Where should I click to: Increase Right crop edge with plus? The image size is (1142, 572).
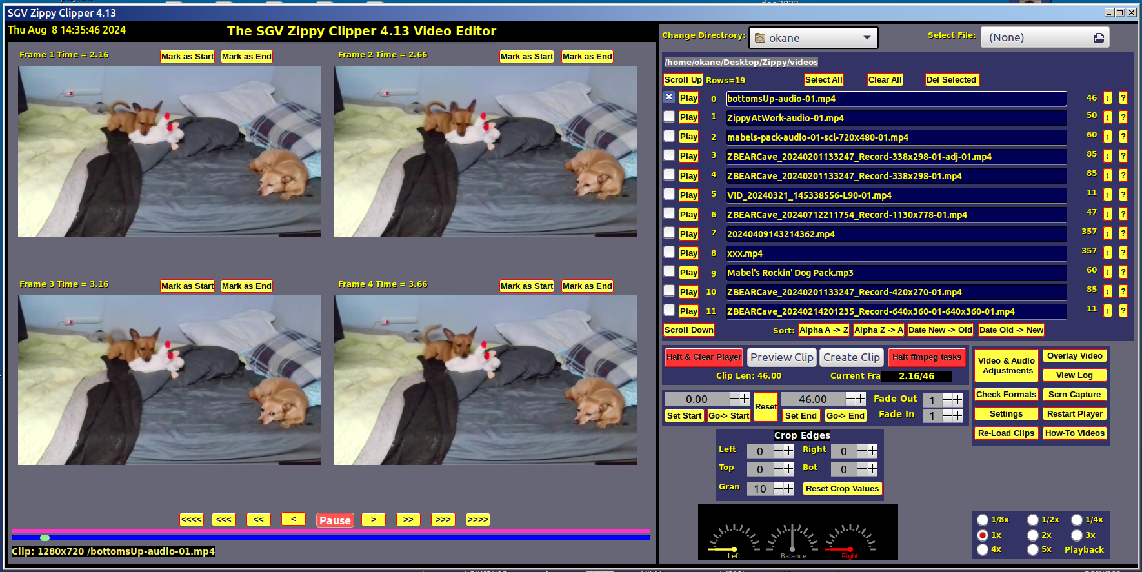(x=872, y=451)
